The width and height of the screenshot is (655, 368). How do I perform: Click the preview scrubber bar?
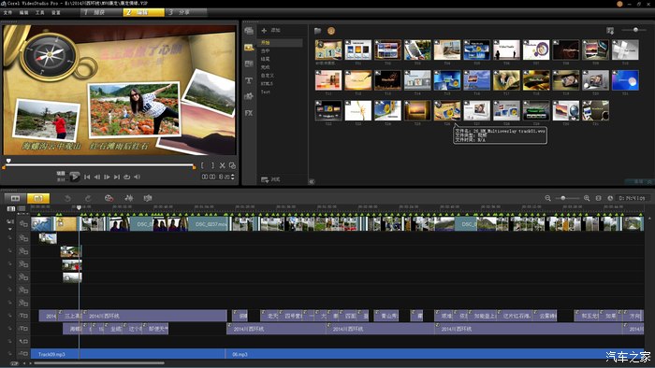[x=99, y=165]
